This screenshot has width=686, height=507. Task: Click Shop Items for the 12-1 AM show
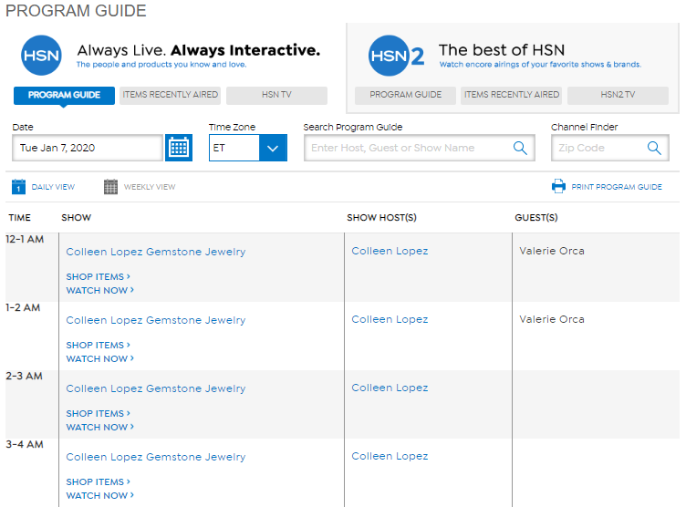click(x=98, y=276)
